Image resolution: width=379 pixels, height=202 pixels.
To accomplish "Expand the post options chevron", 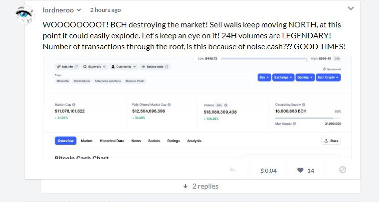I will (x=351, y=8).
